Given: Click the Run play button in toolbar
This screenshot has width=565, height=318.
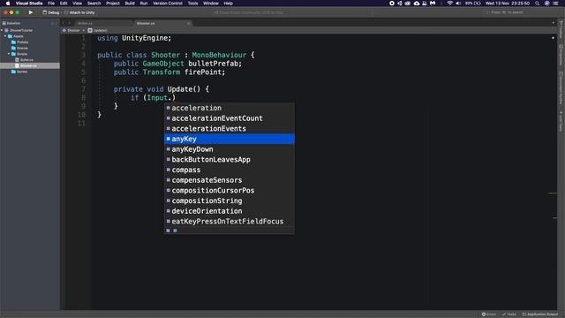Looking at the screenshot, I should click(x=31, y=12).
